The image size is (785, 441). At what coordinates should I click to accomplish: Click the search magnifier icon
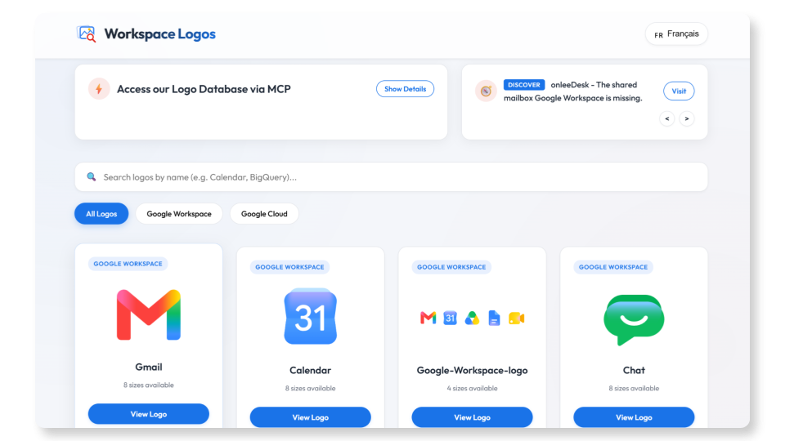[x=91, y=177]
